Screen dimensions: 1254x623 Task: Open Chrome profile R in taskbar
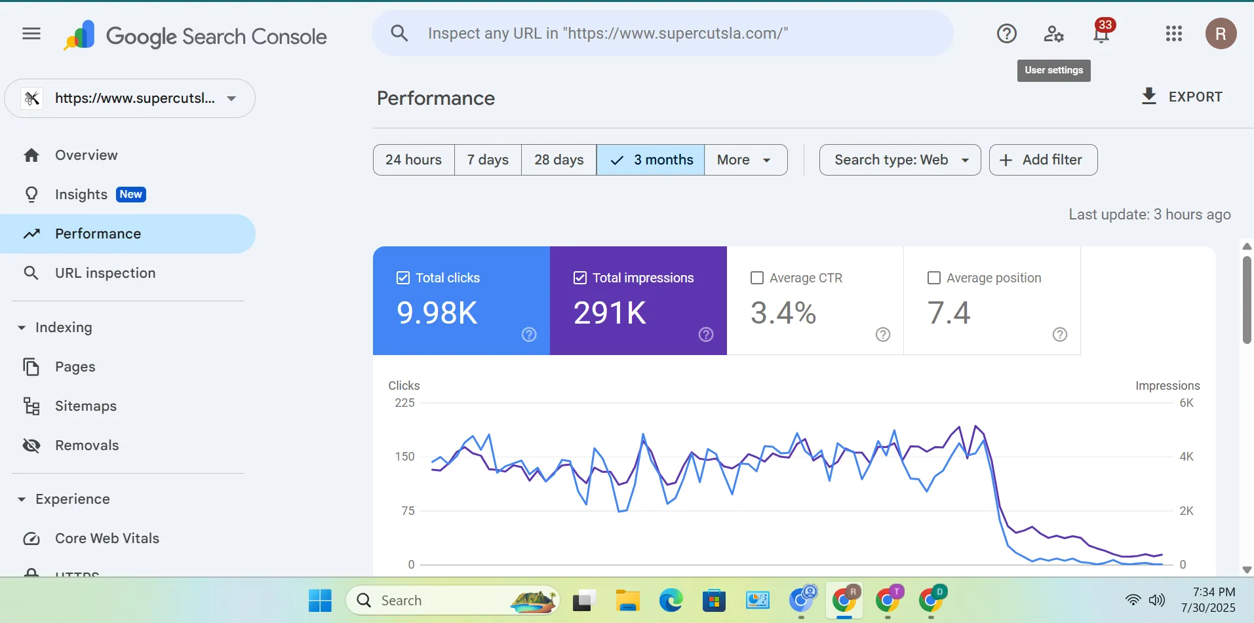[x=844, y=600]
